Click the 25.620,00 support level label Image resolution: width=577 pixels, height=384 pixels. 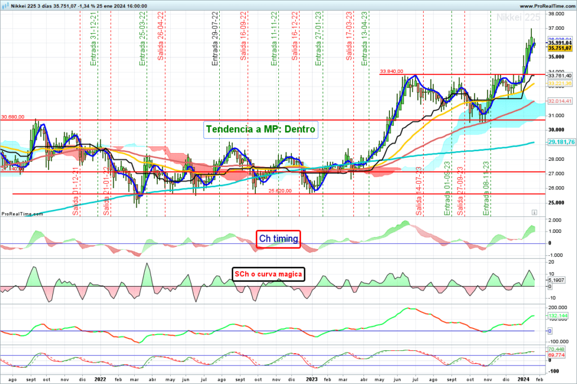pyautogui.click(x=280, y=191)
